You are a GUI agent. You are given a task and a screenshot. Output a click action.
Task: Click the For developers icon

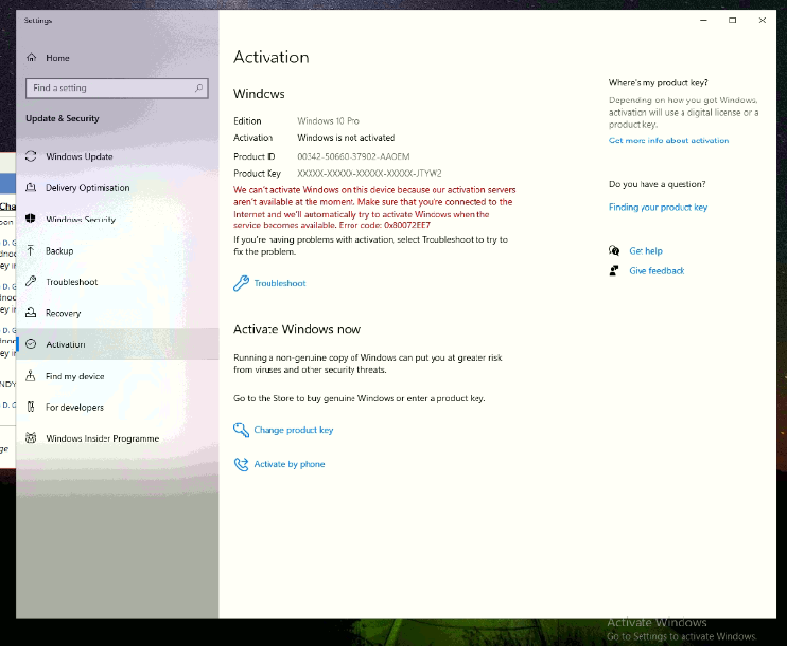click(x=31, y=407)
